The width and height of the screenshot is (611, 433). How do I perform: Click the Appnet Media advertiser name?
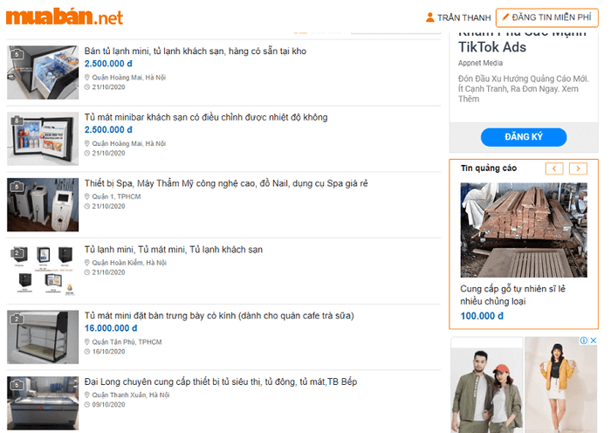pyautogui.click(x=480, y=63)
